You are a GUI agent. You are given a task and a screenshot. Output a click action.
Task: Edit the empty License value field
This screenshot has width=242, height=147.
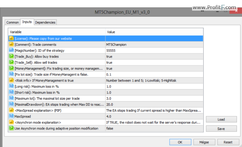pyautogui.click(x=154, y=38)
